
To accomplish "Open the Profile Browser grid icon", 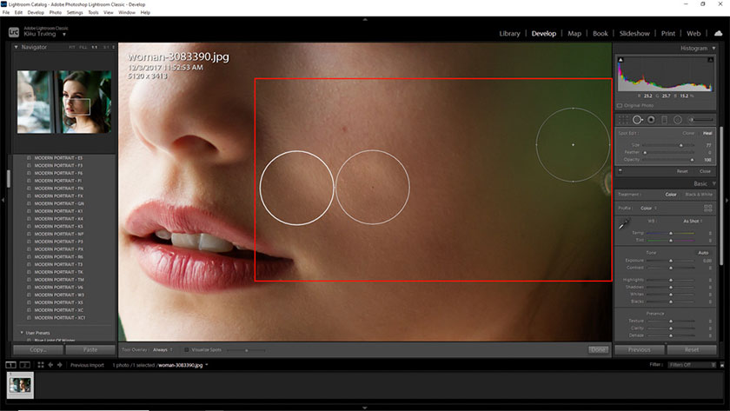I will point(707,208).
